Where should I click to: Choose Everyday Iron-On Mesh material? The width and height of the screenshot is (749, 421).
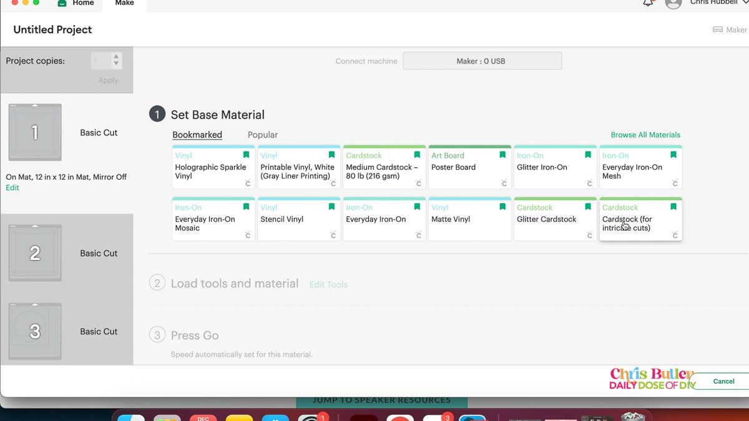coord(640,167)
